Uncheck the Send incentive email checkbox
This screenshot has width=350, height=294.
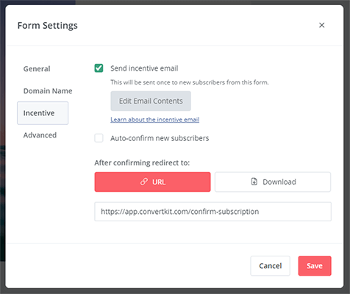(99, 68)
